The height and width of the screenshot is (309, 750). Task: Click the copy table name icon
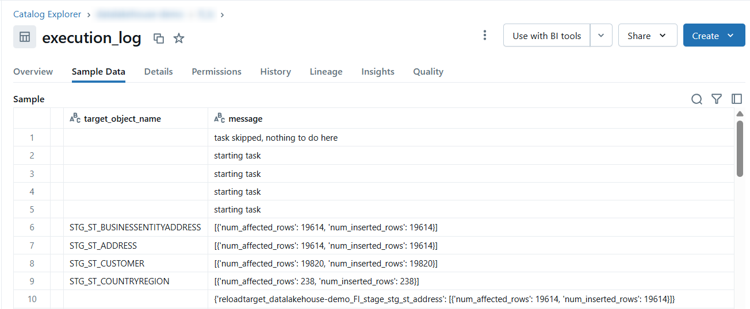click(159, 38)
